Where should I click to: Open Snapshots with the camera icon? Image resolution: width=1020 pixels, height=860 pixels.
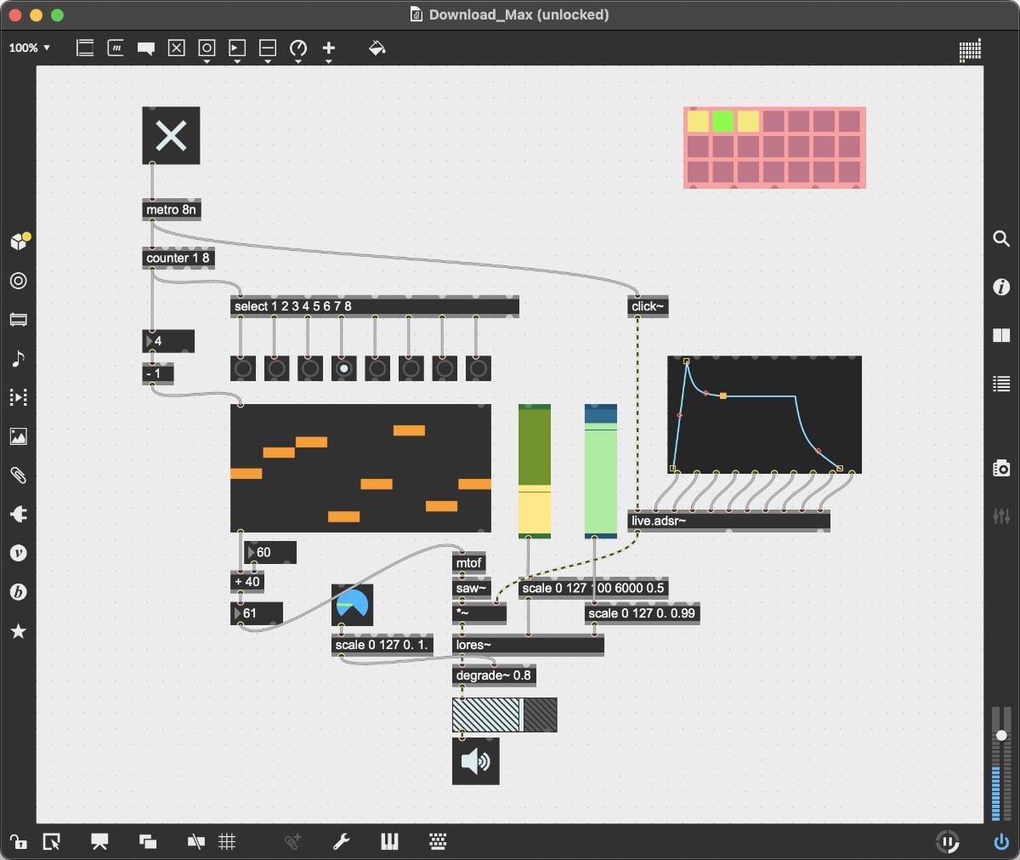[1001, 467]
